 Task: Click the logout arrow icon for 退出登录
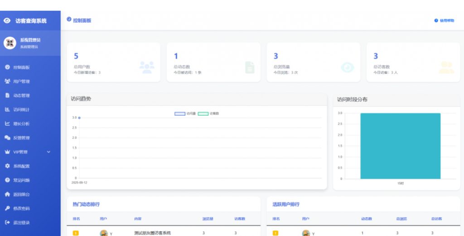click(x=7, y=222)
